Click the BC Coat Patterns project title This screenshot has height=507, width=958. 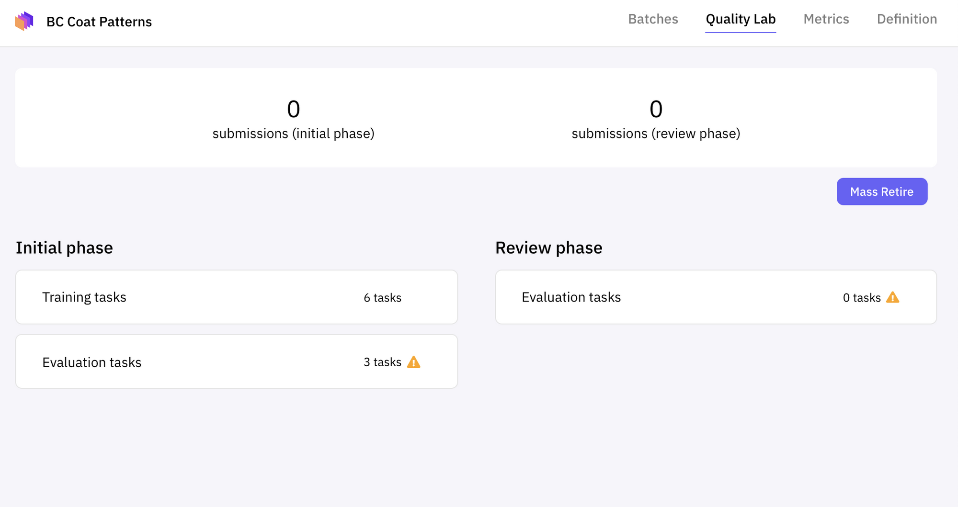(99, 22)
